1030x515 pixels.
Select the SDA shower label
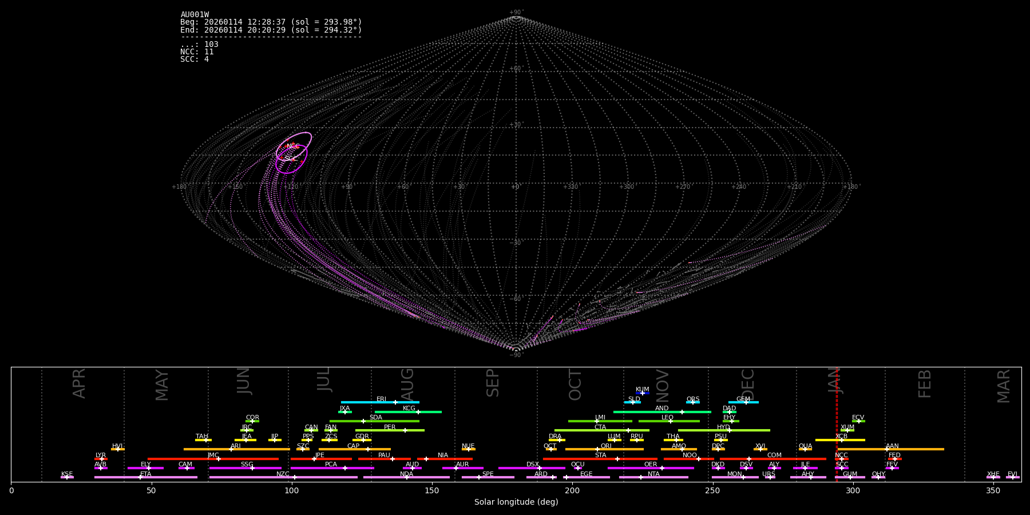[x=375, y=418]
